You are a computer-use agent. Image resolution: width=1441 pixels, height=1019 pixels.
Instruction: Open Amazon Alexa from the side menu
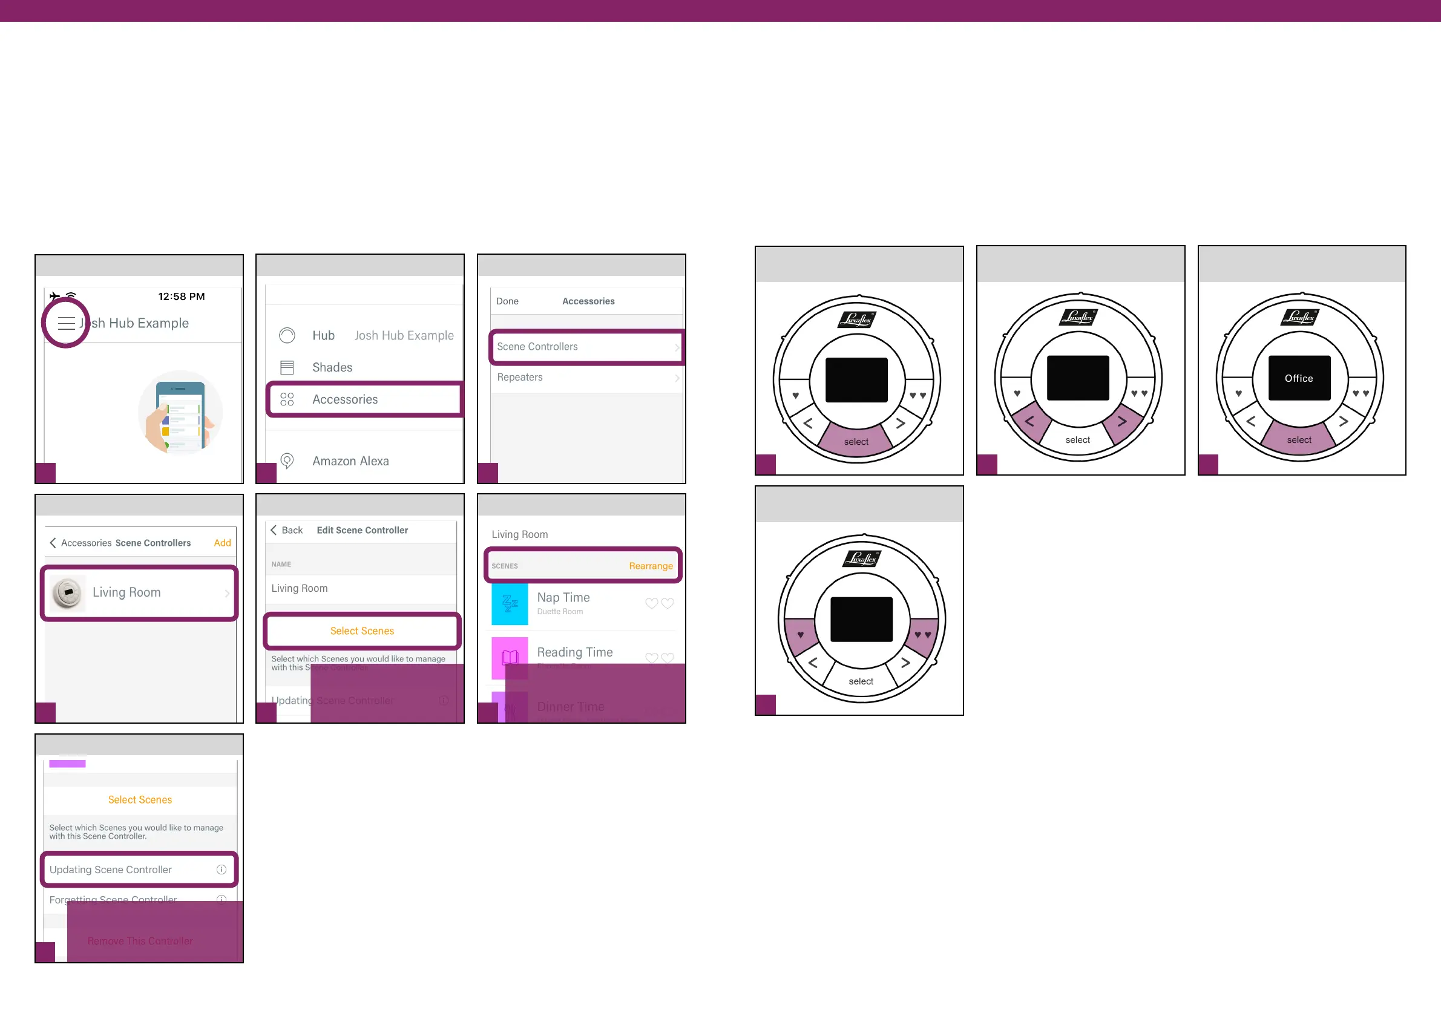[x=351, y=461]
